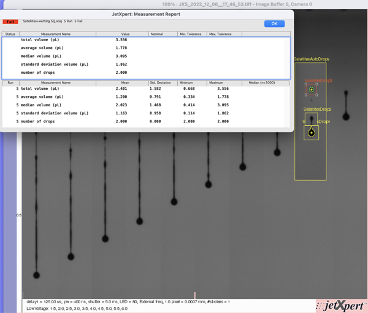
Task: Click the Maximum column header
Action: [x=224, y=82]
